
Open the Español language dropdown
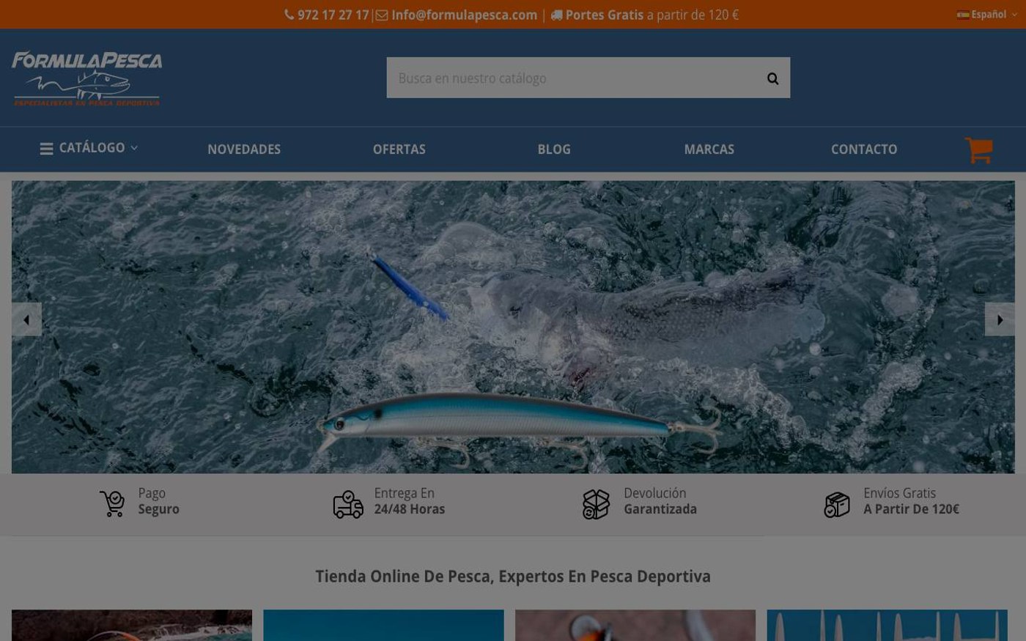coord(987,15)
